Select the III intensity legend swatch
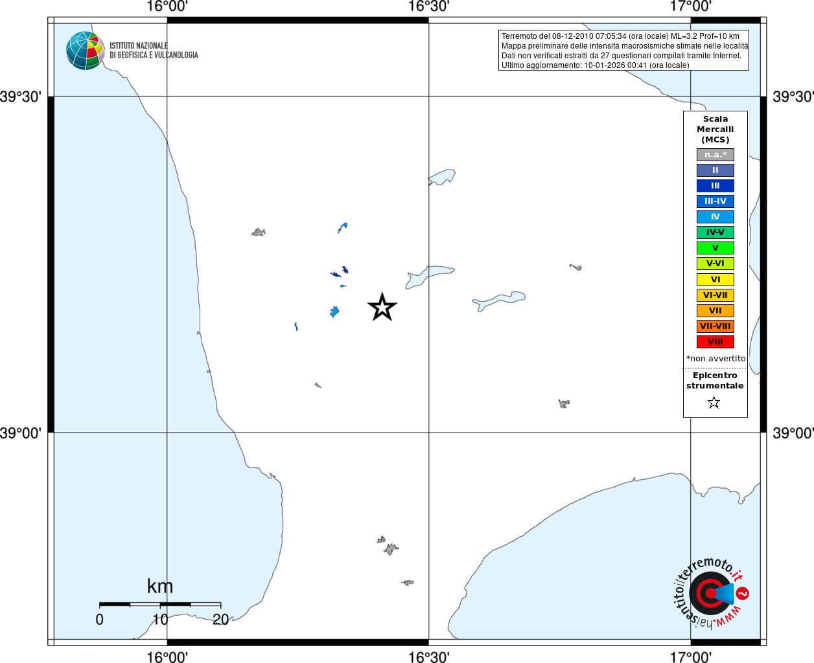 tap(715, 186)
